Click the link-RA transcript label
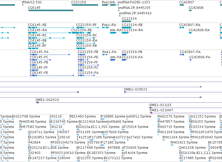 (x=116, y=30)
